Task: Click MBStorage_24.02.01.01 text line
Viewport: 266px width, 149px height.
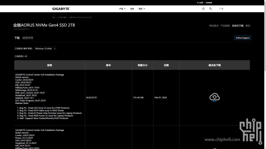Action: pos(27,90)
